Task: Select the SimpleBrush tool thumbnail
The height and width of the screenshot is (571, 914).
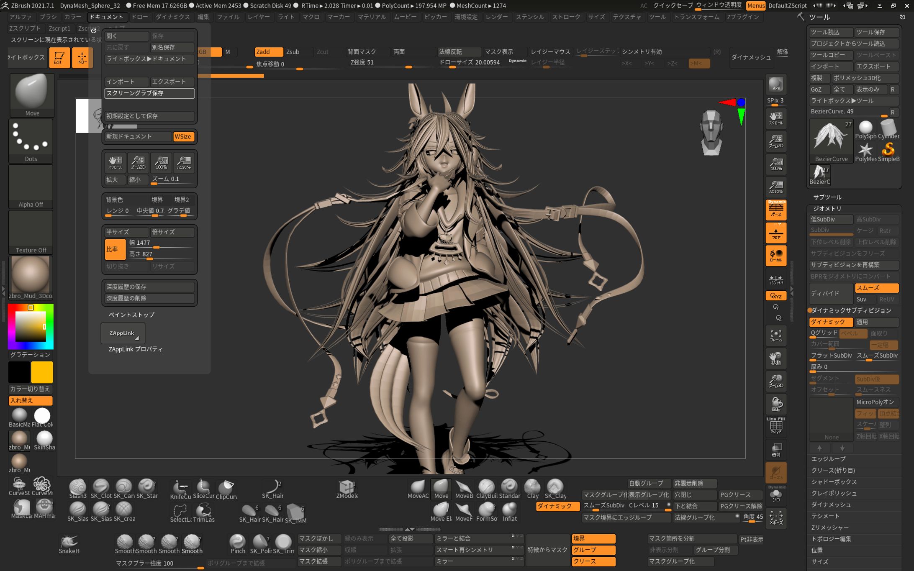Action: click(888, 152)
